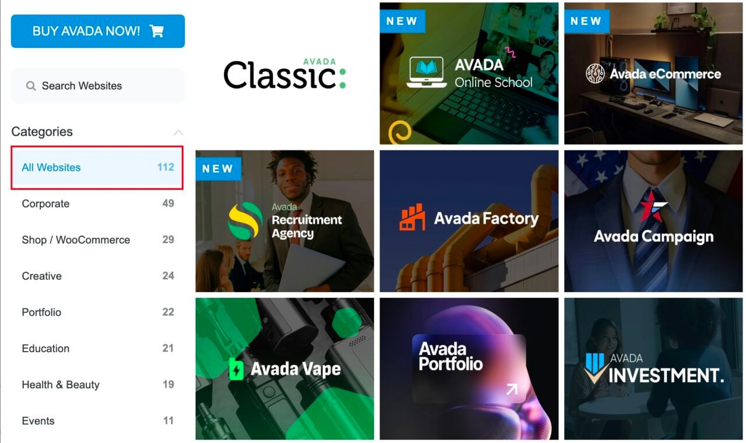Open the Creative category

(x=98, y=276)
